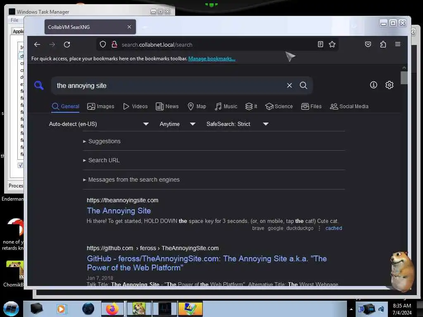Click the page vertical scrollbar thumb
This screenshot has height=317, width=423.
click(x=404, y=78)
